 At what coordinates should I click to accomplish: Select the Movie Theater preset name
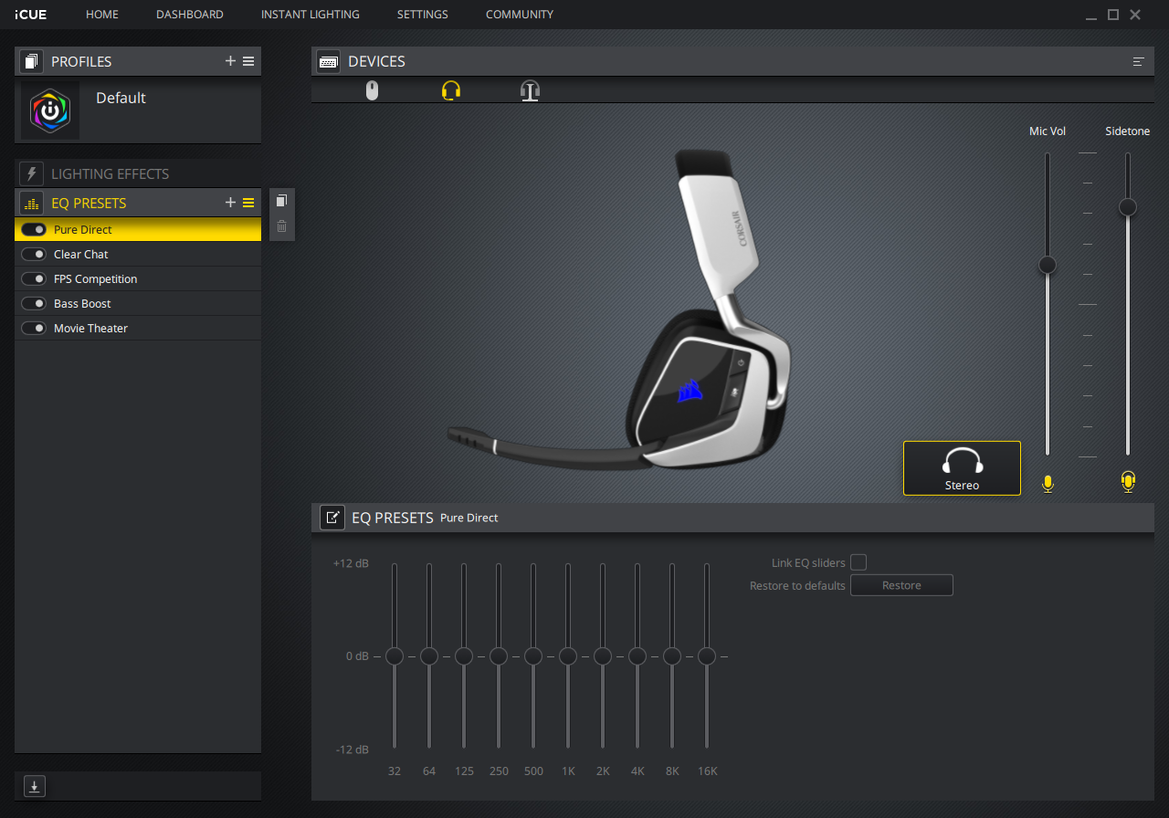point(91,329)
